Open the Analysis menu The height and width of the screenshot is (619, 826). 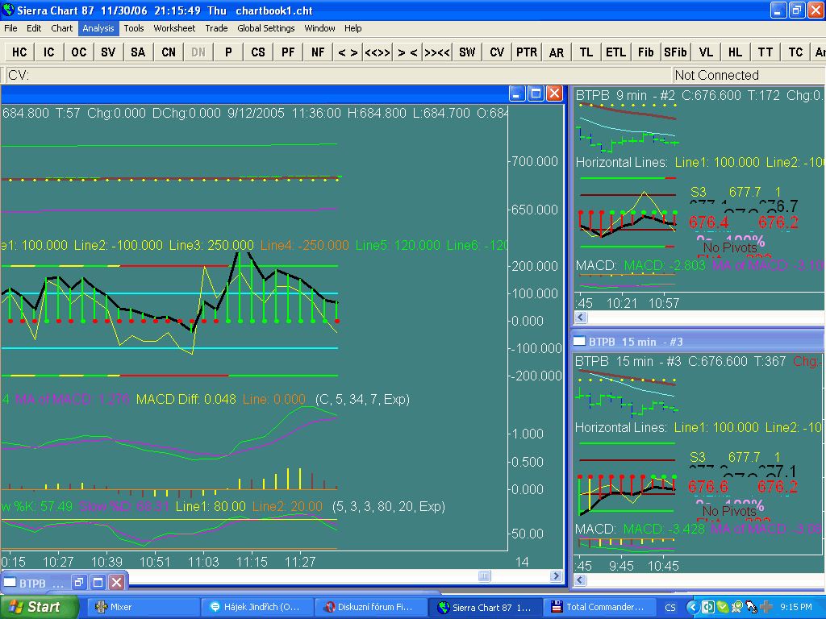[98, 28]
